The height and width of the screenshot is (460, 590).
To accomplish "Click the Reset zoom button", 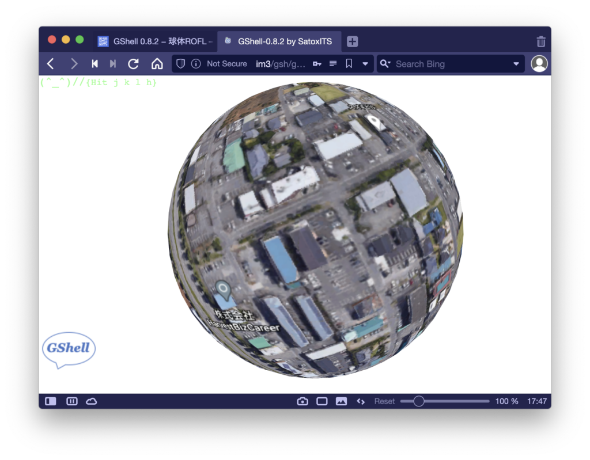I will [x=384, y=401].
